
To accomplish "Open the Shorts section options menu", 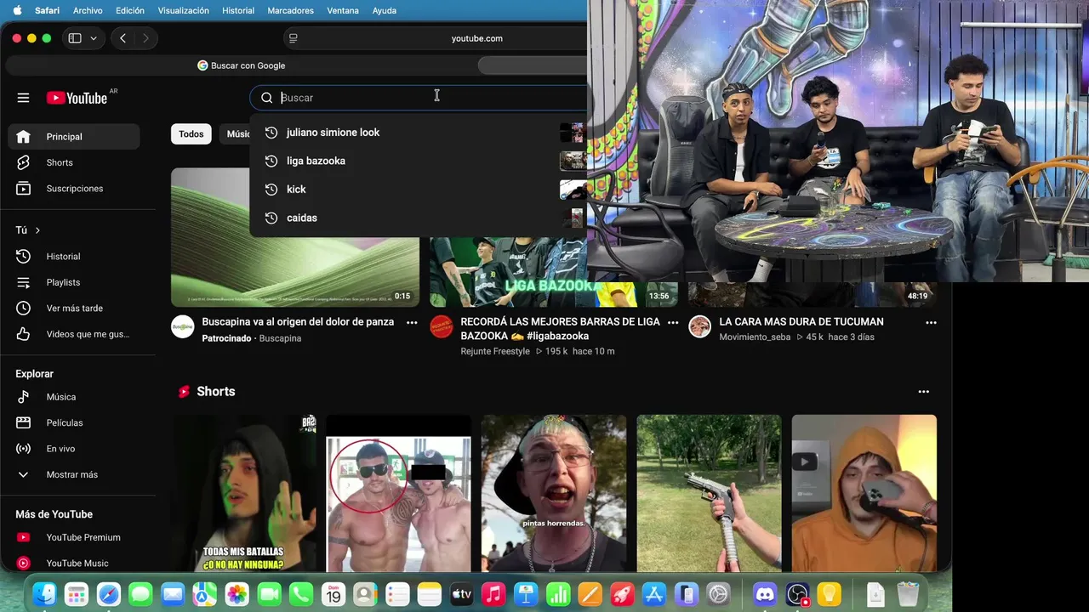I will click(923, 392).
